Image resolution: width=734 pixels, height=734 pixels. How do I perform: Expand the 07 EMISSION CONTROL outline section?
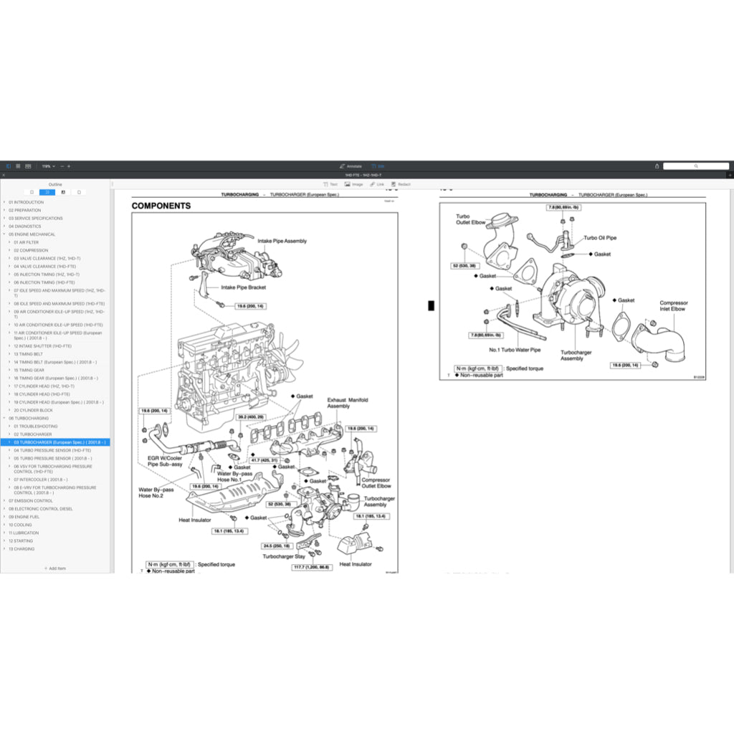(4, 501)
